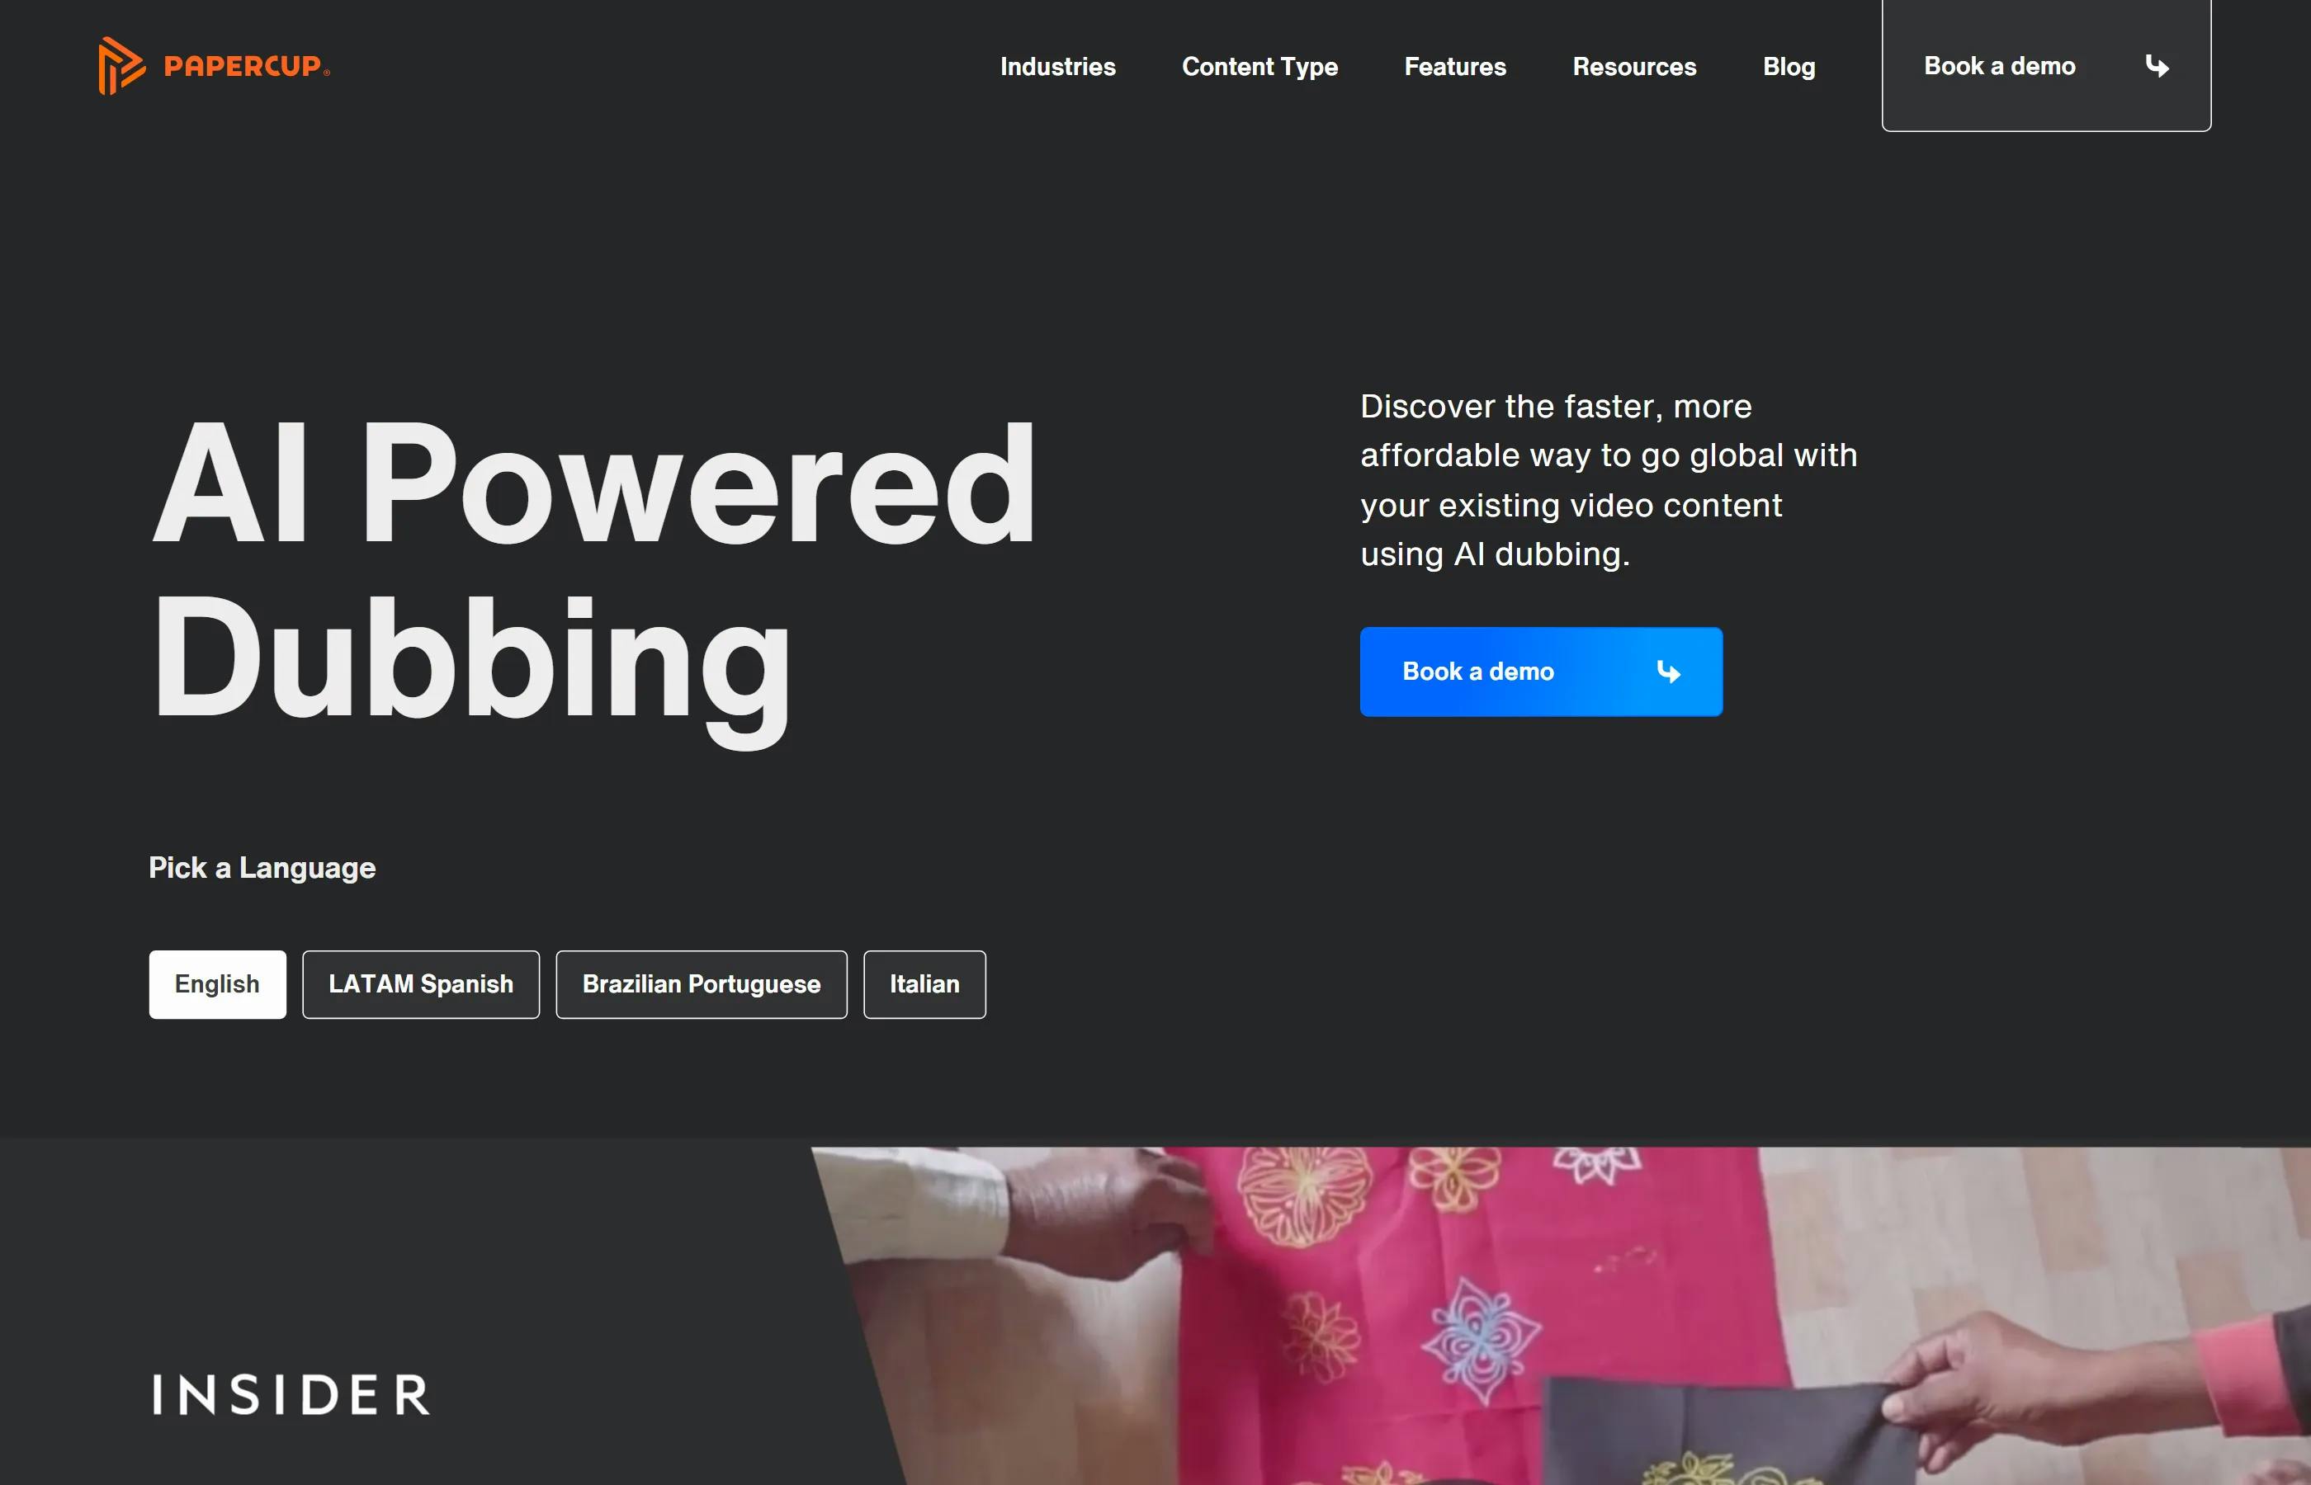Click the PAPERCUP wordmark text

coord(246,67)
